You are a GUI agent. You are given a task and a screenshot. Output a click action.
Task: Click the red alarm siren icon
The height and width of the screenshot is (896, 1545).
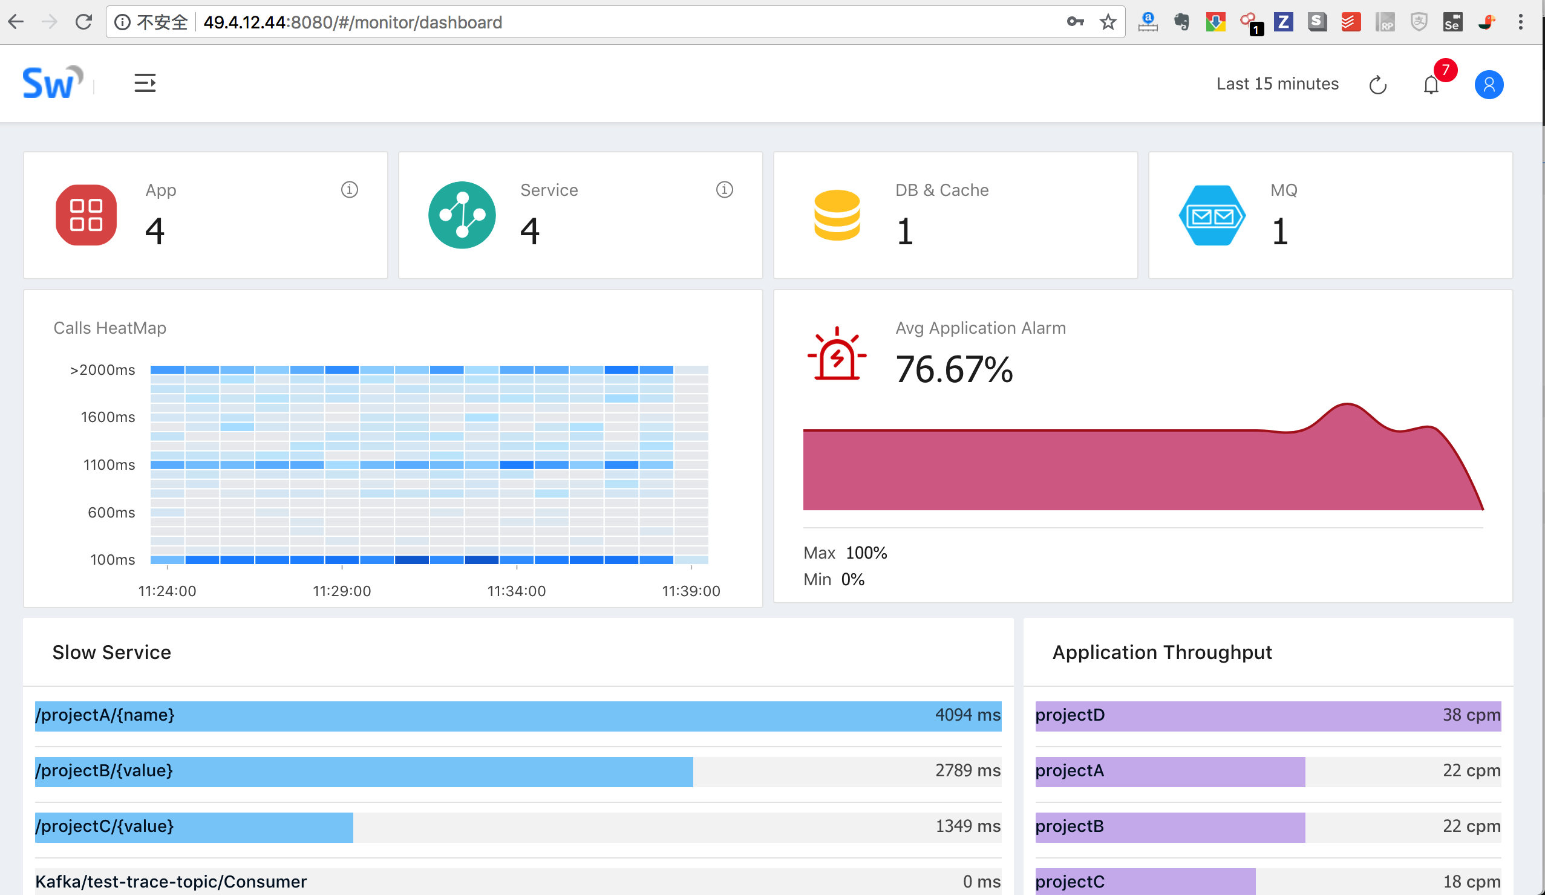[x=837, y=354]
